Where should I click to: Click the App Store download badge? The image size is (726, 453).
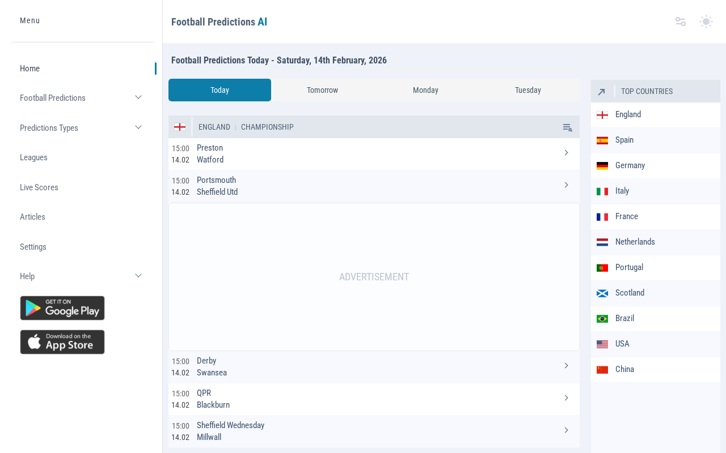62,342
